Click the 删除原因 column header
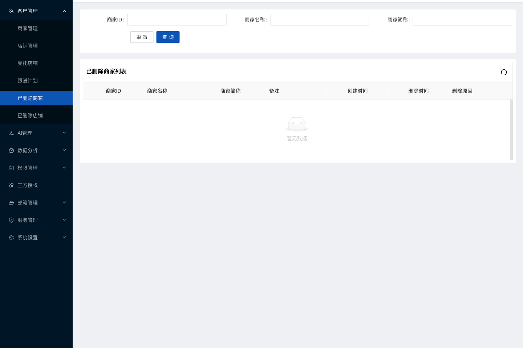This screenshot has height=348, width=523. point(481,91)
